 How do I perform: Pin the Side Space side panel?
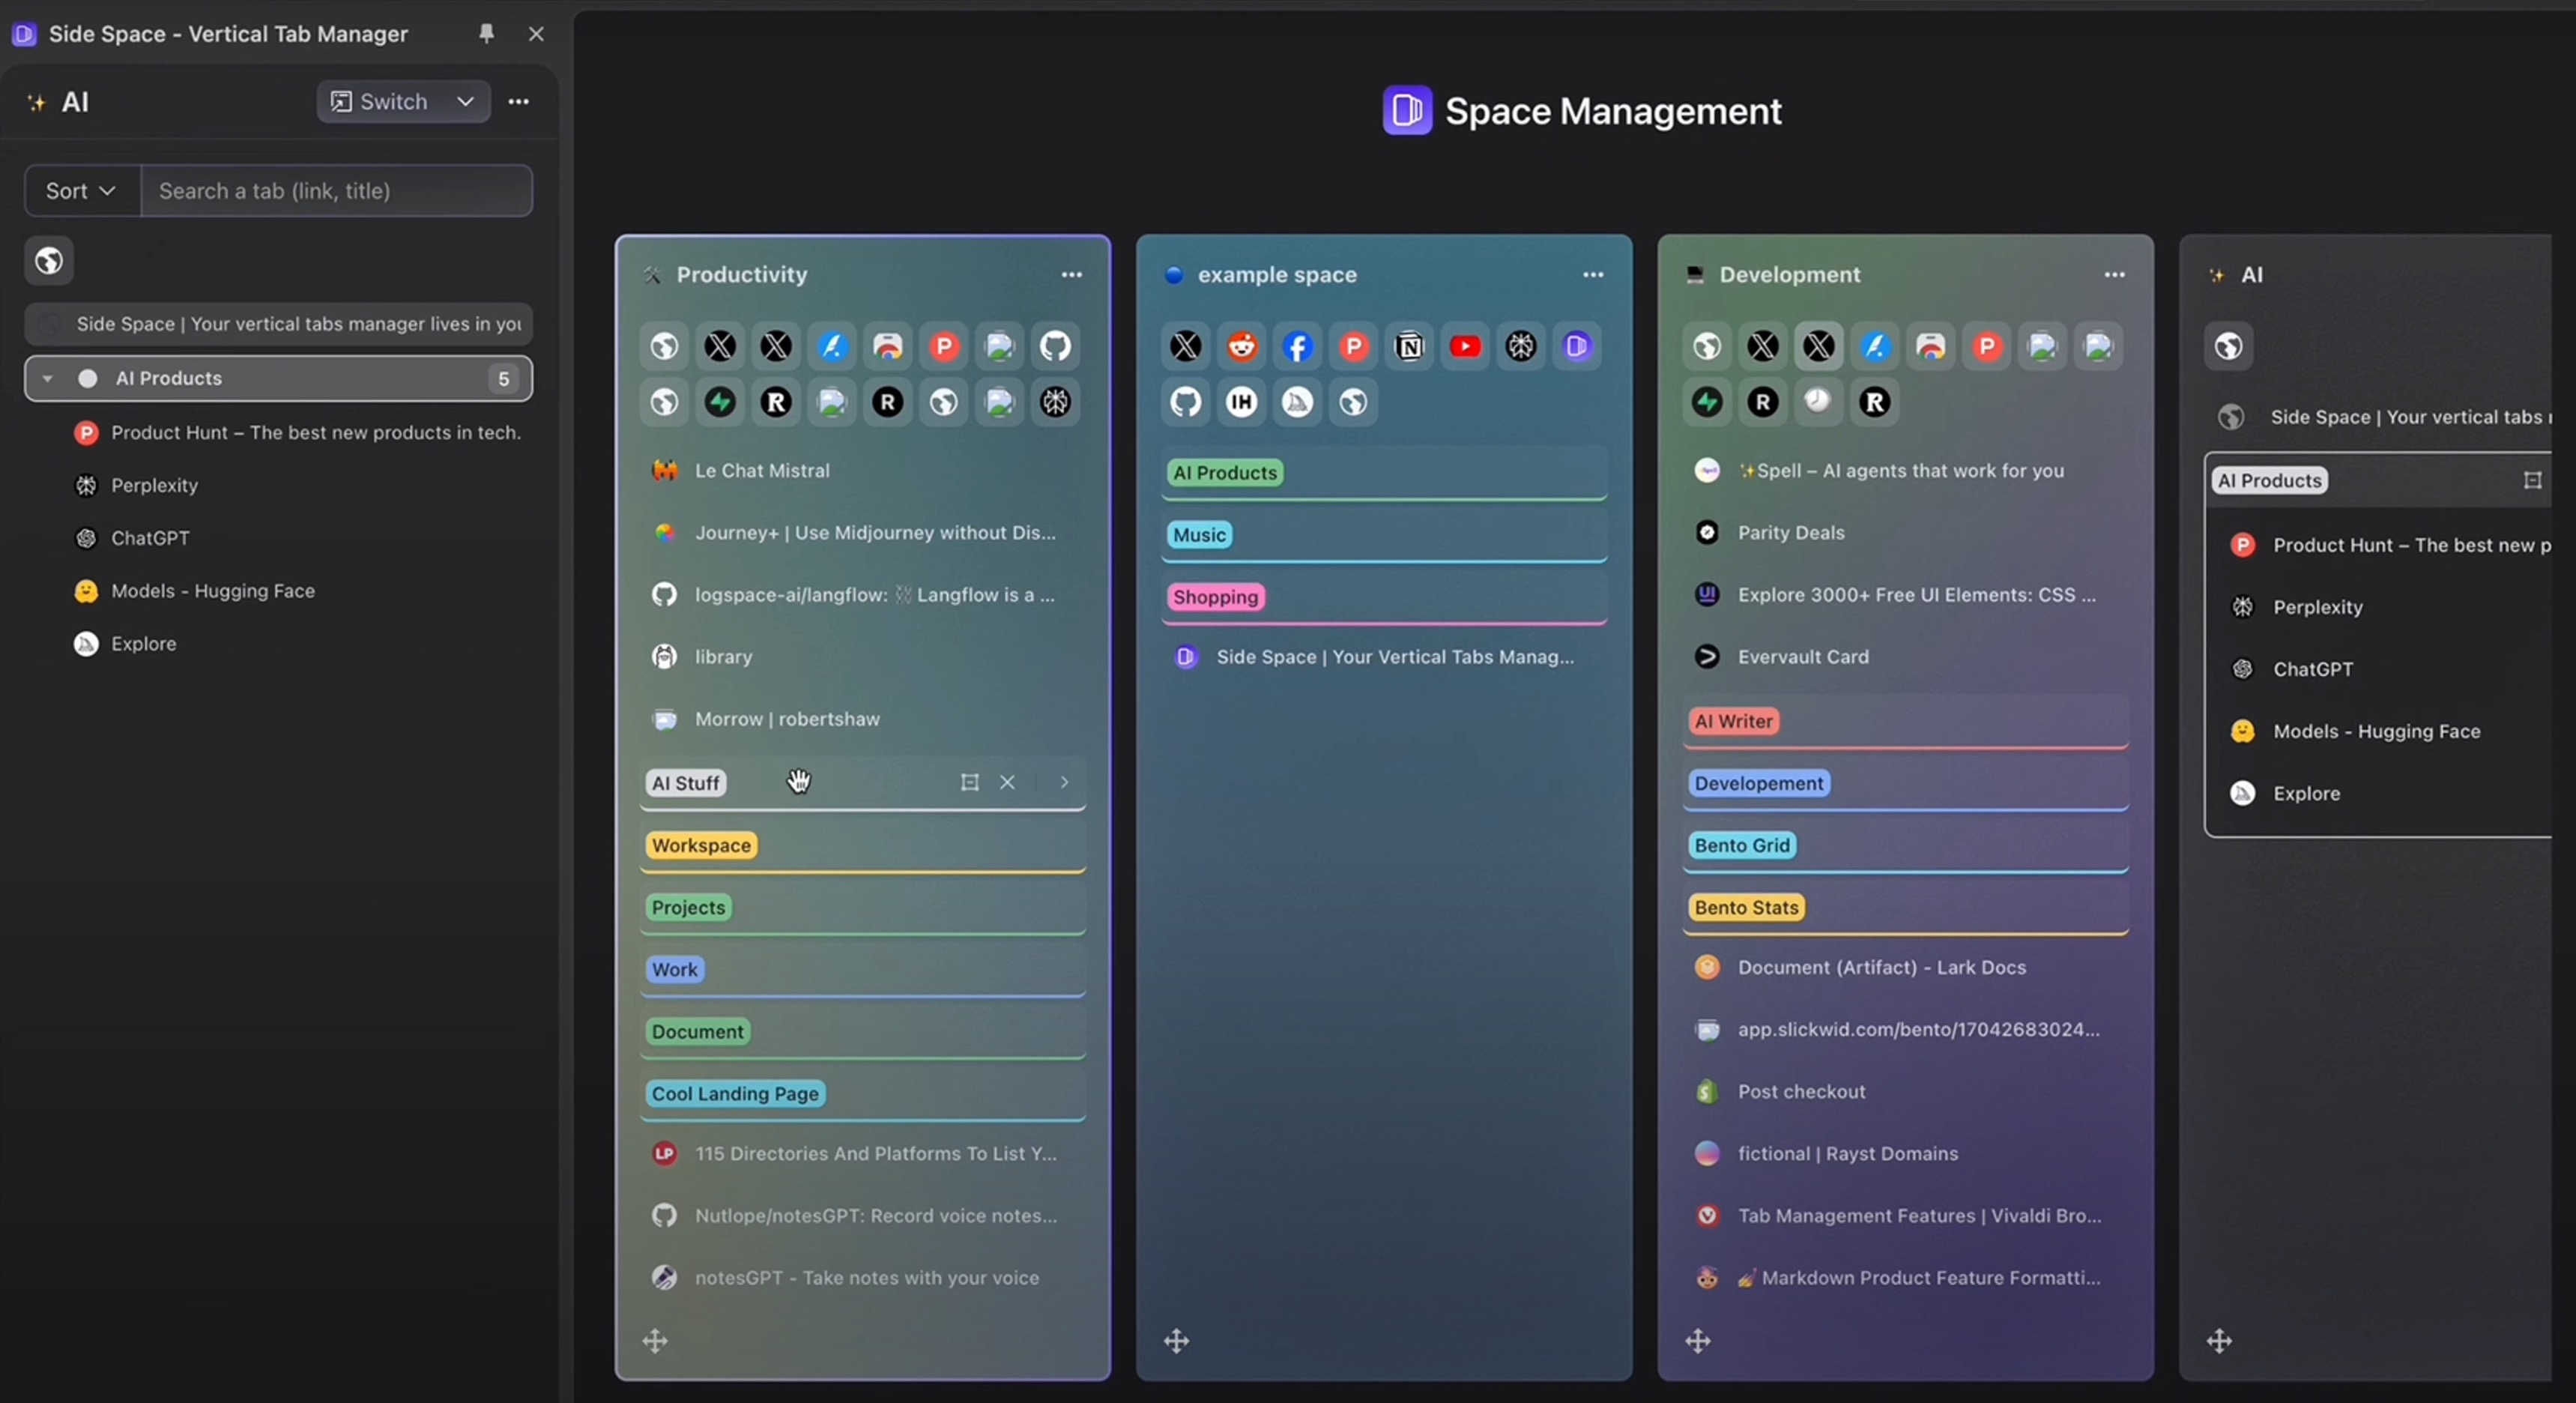[486, 33]
